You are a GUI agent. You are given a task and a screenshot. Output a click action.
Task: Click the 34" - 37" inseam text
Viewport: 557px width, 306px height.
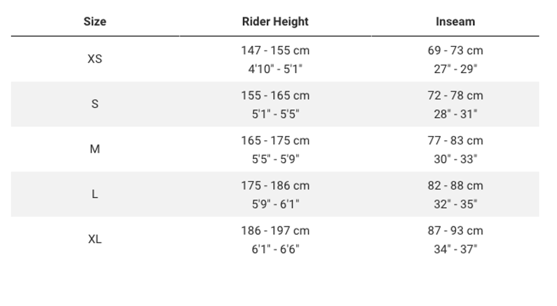pyautogui.click(x=455, y=249)
